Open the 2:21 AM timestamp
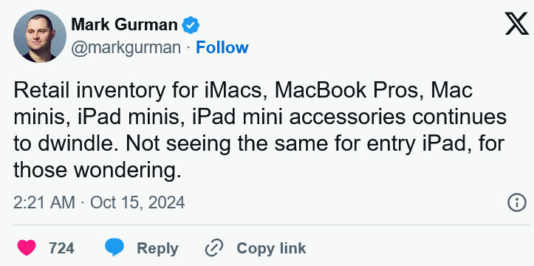This screenshot has width=534, height=266. point(44,202)
